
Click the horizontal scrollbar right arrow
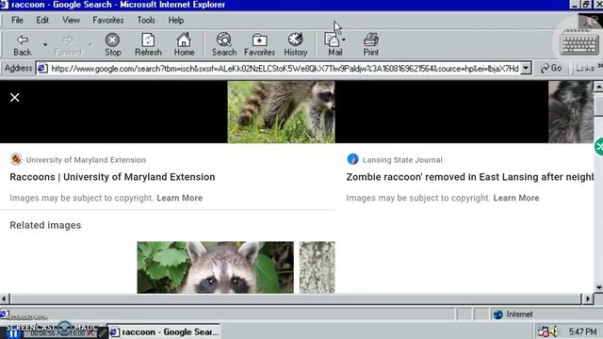[x=588, y=299]
